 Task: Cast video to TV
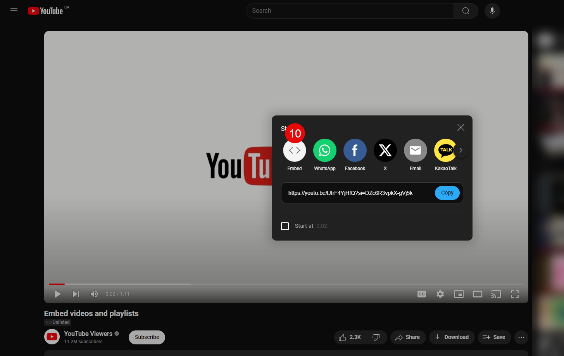(496, 294)
